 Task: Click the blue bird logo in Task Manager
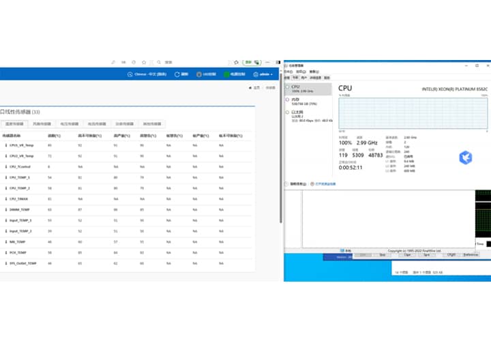click(x=465, y=158)
